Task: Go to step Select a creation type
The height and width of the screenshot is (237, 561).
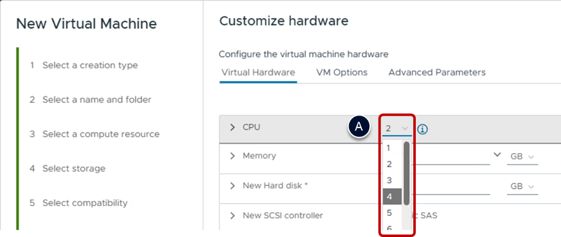Action: 90,65
